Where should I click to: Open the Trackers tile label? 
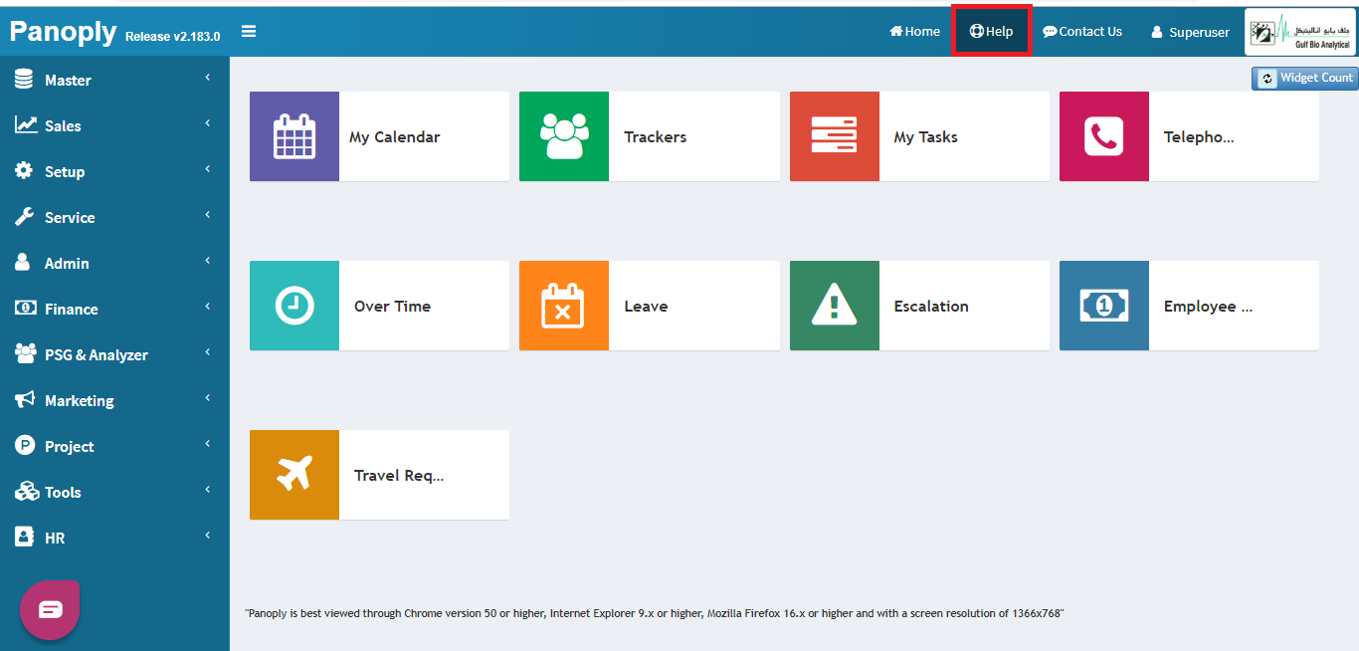pyautogui.click(x=655, y=137)
